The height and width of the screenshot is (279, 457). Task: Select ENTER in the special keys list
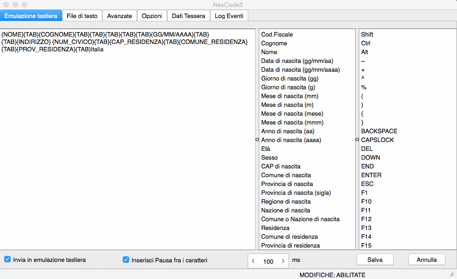(371, 175)
